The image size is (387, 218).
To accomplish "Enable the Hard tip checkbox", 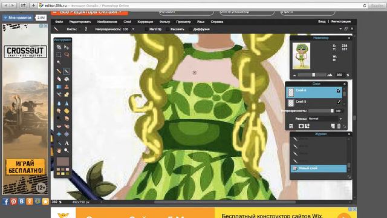I will (x=146, y=29).
